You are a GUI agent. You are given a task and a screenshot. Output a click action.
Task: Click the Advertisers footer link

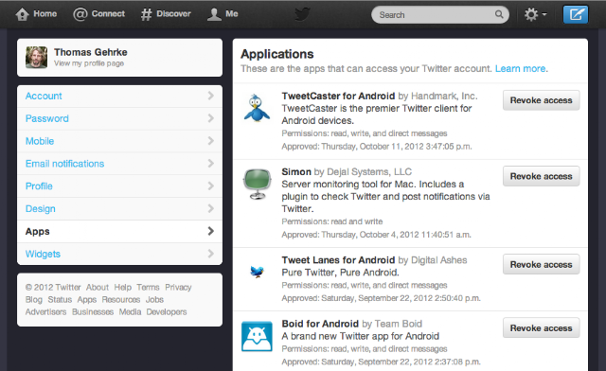(x=46, y=312)
